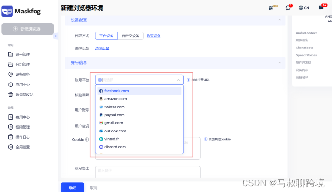332x192 pixels.
Task: Select the 平台设备 proxy option
Action: point(106,36)
